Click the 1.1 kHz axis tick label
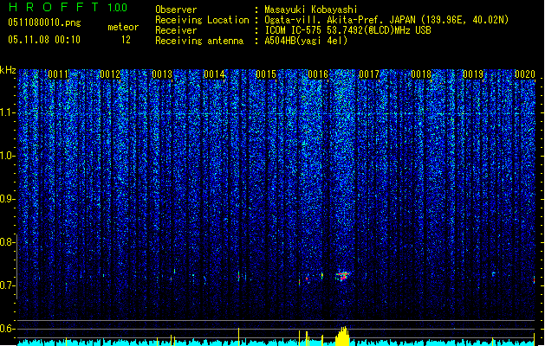The width and height of the screenshot is (545, 346). click(x=8, y=112)
